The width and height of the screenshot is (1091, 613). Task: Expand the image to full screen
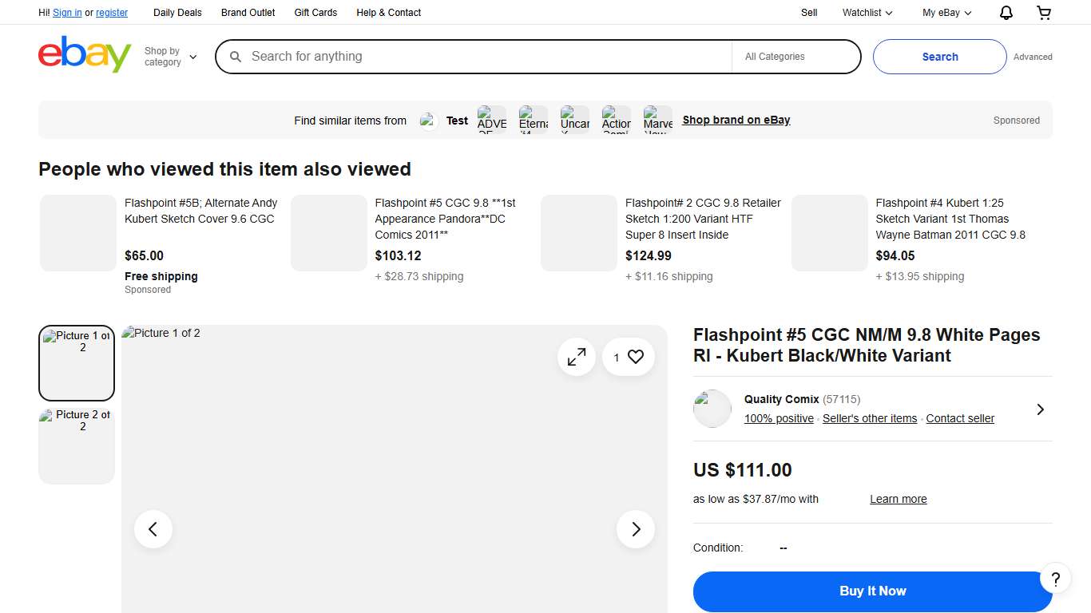pyautogui.click(x=576, y=358)
